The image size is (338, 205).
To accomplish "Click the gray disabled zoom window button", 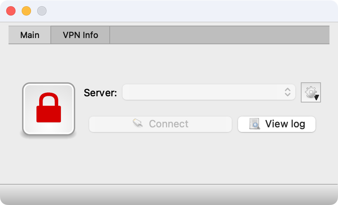I will tap(42, 11).
